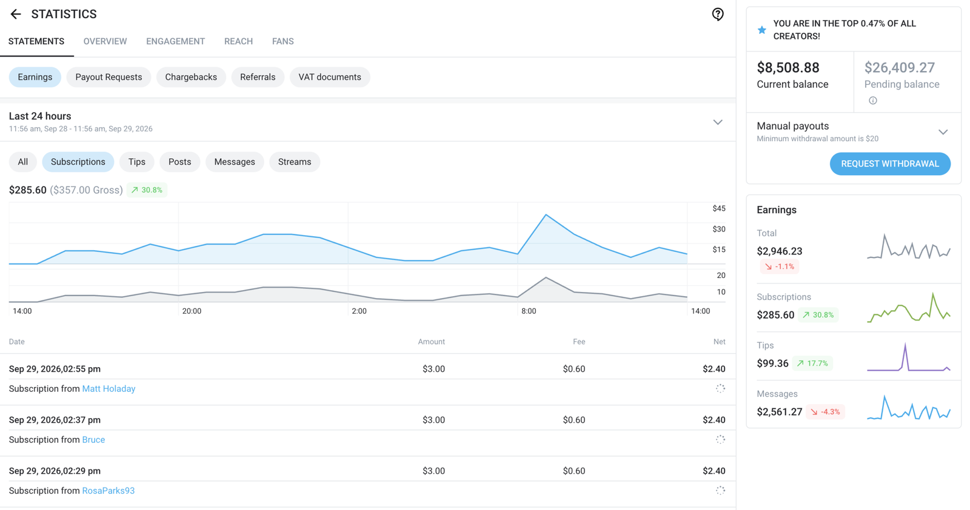Go back using the arrow icon
The width and height of the screenshot is (970, 510).
coord(16,14)
